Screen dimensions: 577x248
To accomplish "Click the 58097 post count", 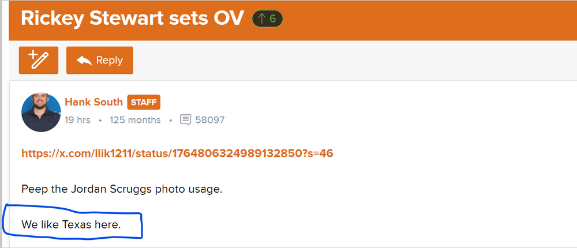I will pos(210,120).
